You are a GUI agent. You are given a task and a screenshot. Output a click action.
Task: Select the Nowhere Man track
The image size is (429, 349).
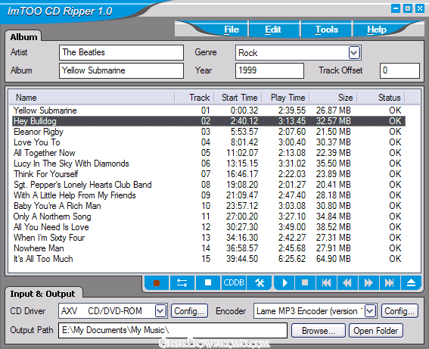(x=209, y=248)
